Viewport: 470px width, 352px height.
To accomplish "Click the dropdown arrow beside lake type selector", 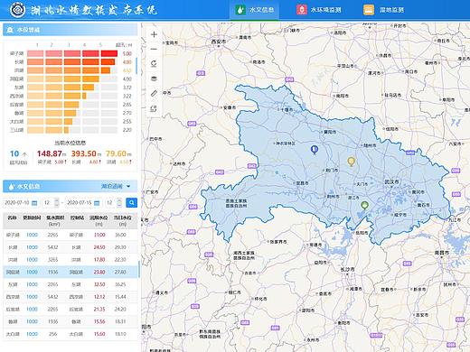I will [128, 187].
